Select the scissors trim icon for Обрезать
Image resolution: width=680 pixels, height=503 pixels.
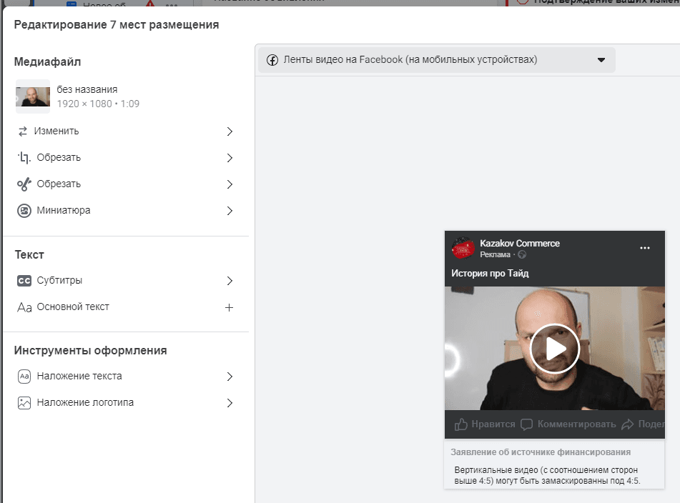point(24,184)
